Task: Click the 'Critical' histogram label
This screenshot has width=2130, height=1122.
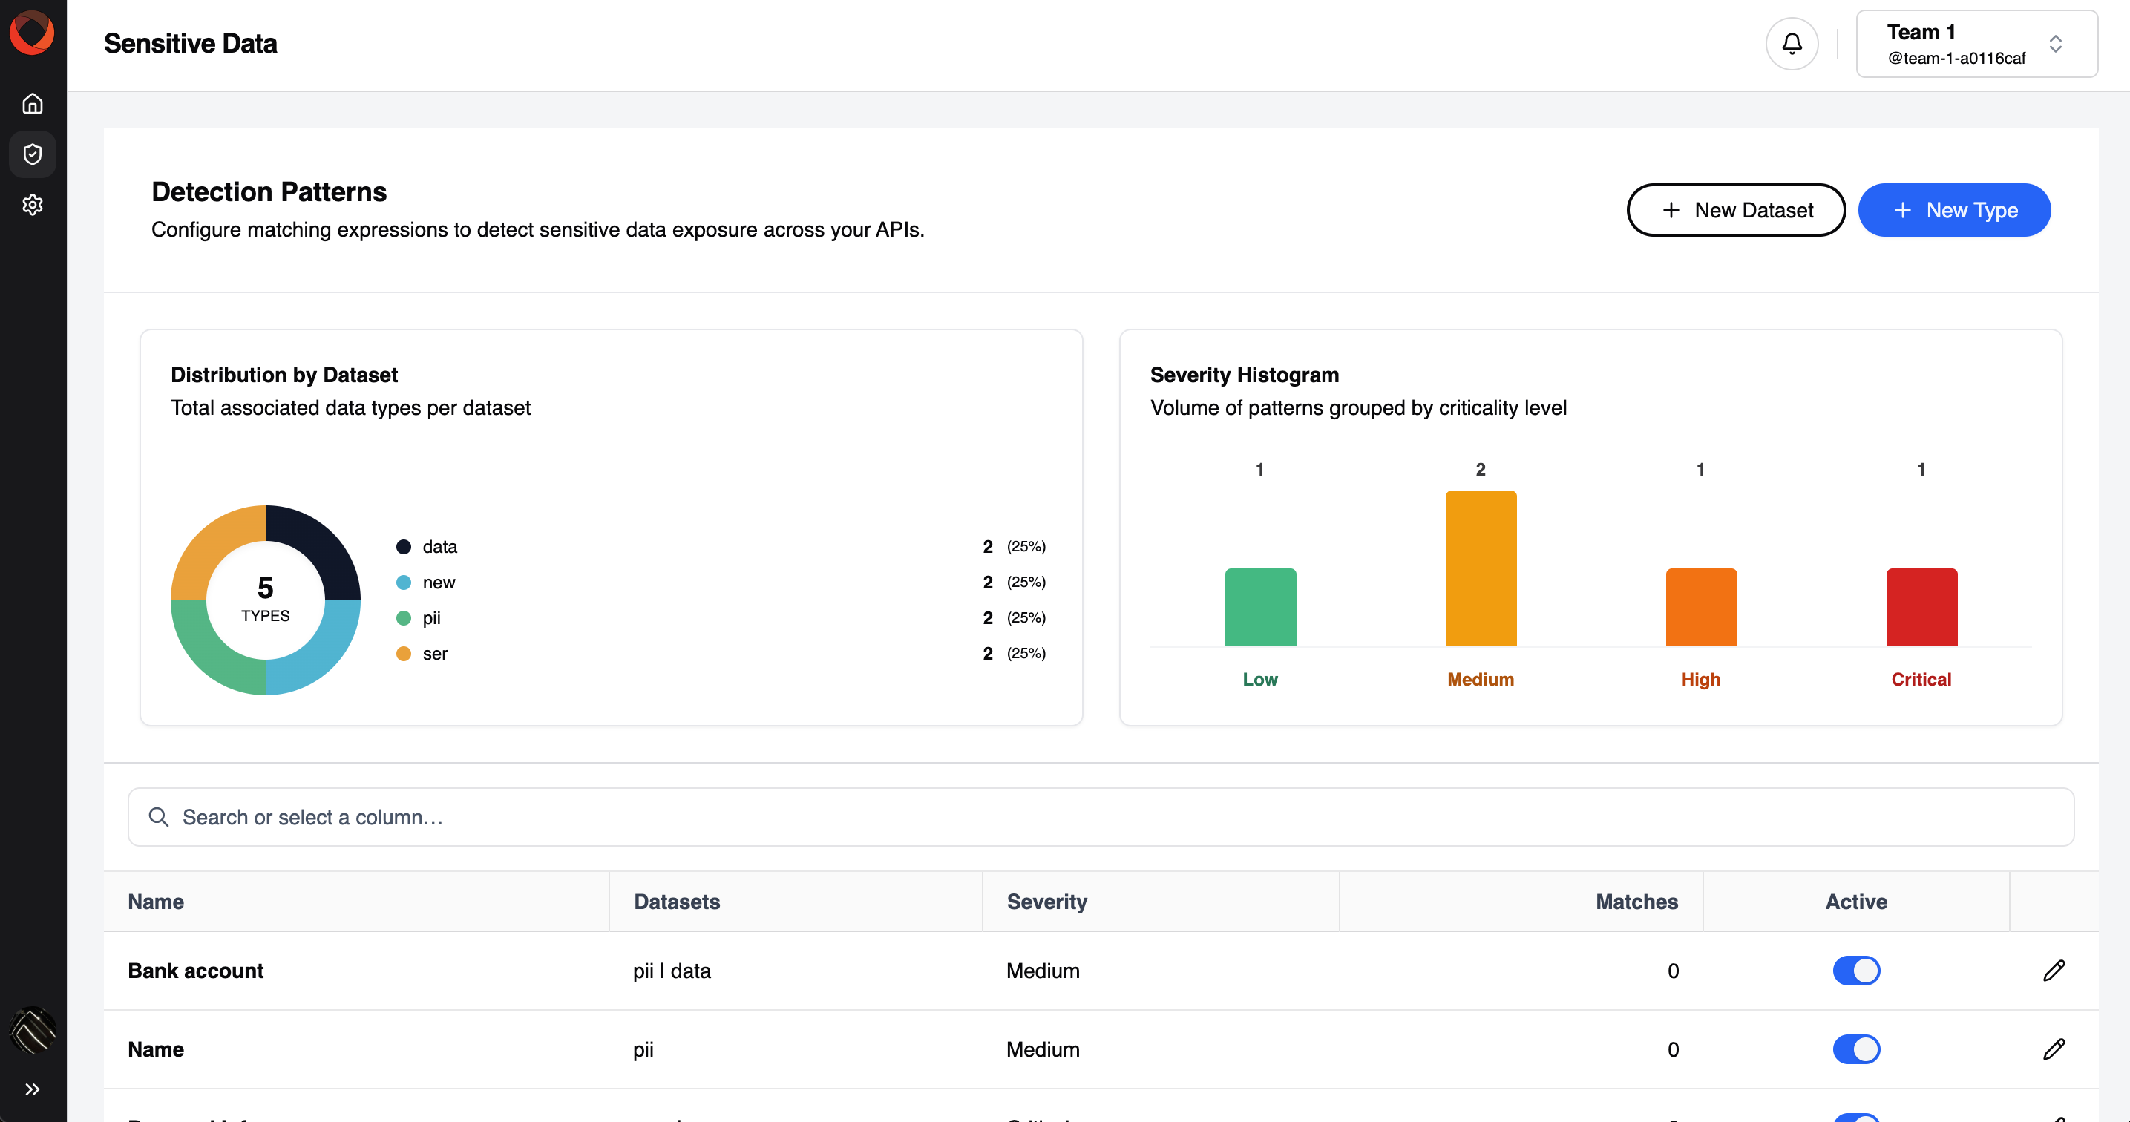Action: tap(1921, 679)
